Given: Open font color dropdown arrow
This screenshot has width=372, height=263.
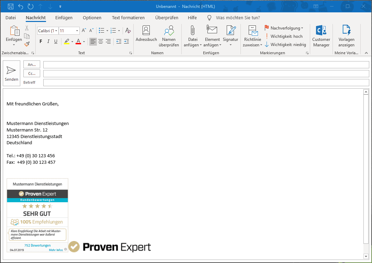Looking at the screenshot, I should pos(84,42).
